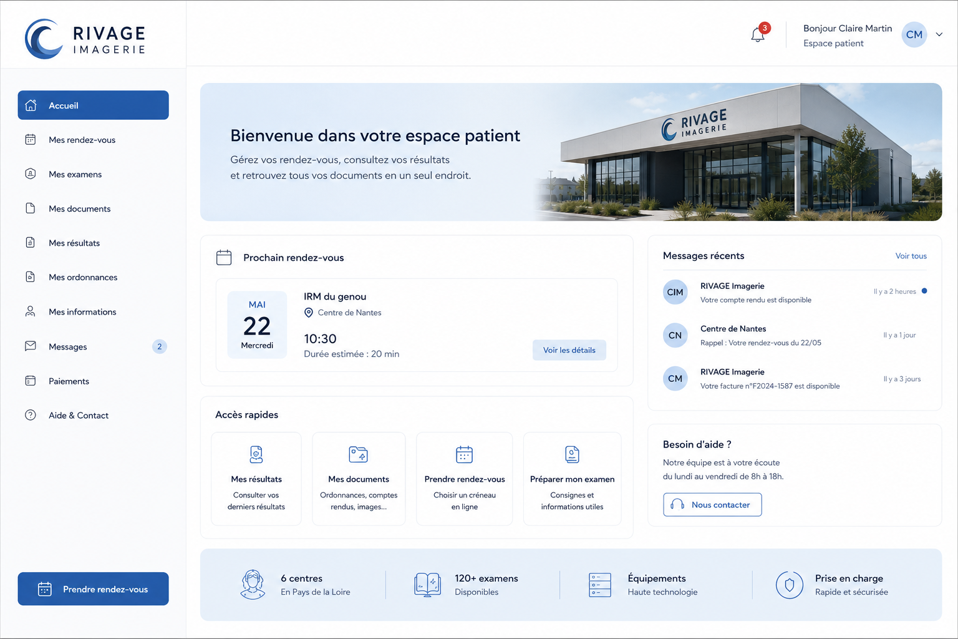The width and height of the screenshot is (958, 639).
Task: Click the CM profile avatar in header
Action: pyautogui.click(x=914, y=35)
